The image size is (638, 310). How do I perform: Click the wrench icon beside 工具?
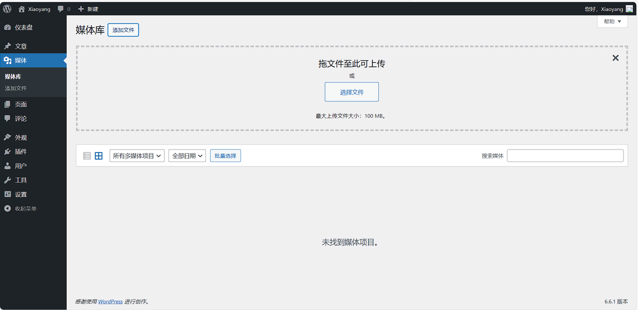click(x=7, y=180)
